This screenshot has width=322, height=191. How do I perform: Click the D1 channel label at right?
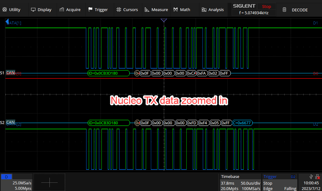[x=316, y=23]
